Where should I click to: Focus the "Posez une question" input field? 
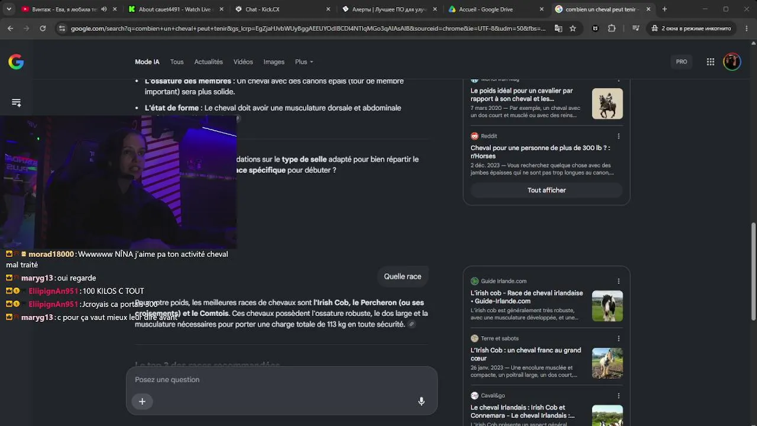(282, 380)
